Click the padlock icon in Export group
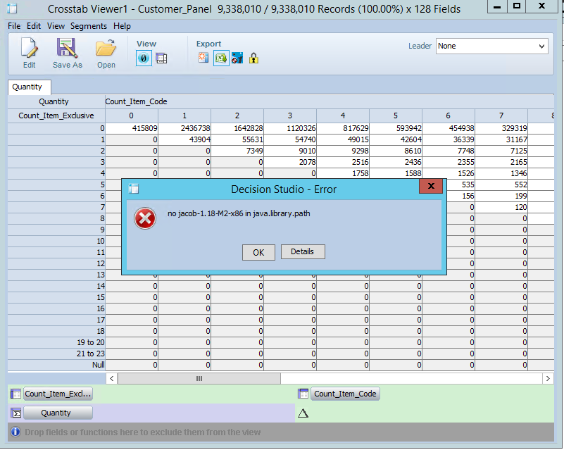Screen dimensions: 564x450 [x=253, y=58]
